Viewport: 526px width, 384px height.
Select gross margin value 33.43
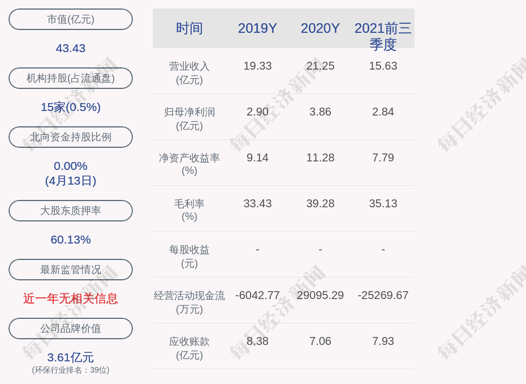(258, 203)
